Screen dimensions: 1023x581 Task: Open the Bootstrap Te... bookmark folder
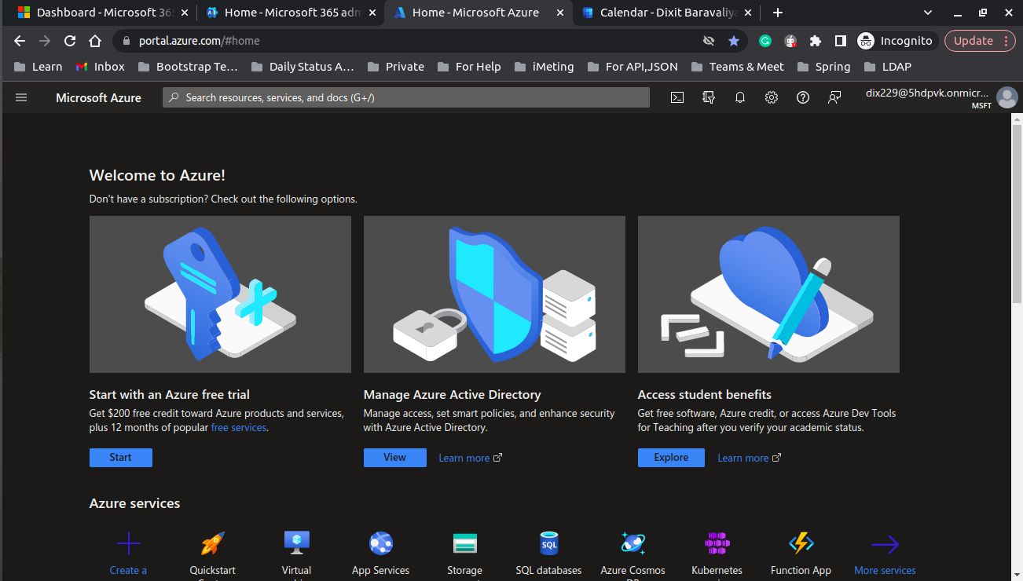point(188,67)
